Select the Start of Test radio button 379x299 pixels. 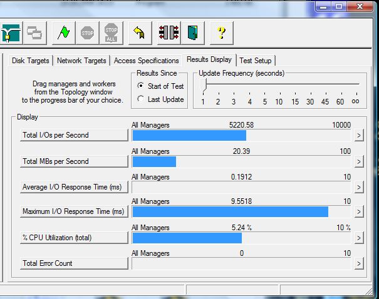tap(140, 86)
